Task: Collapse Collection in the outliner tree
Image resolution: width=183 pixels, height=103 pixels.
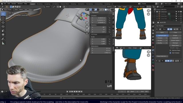Action: point(155,12)
